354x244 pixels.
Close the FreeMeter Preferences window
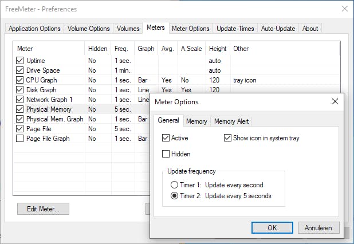pos(344,9)
